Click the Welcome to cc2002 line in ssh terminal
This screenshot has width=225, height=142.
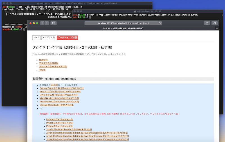(x=15, y=27)
